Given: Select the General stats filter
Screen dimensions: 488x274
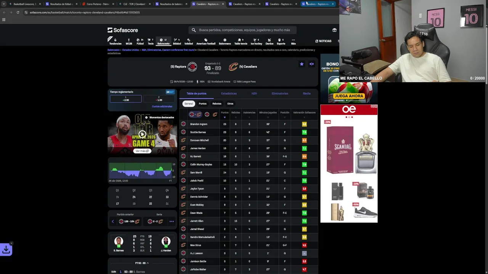Looking at the screenshot, I should 189,104.
